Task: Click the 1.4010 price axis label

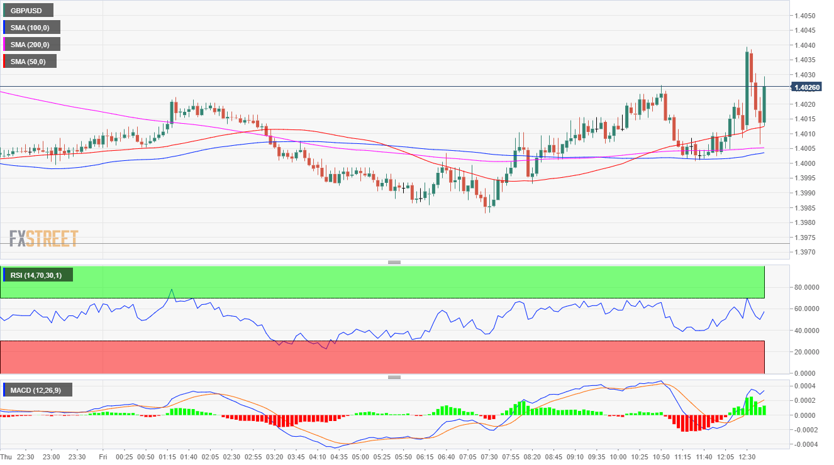Action: click(x=805, y=134)
